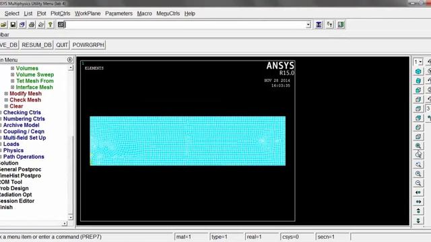
Task: Click the Fit View magnifier icon
Action: (x=418, y=146)
